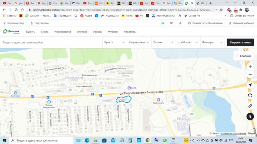Open Chrome extensions puzzle icon
Image resolution: width=257 pixels, height=144 pixels.
point(241,10)
